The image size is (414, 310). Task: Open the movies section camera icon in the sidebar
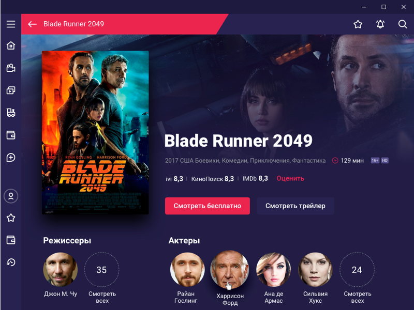click(11, 68)
